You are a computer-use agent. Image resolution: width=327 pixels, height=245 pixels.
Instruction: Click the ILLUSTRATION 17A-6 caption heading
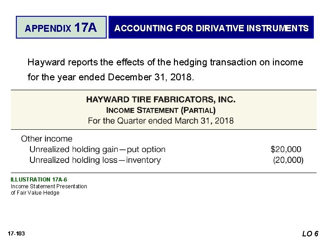click(x=39, y=180)
